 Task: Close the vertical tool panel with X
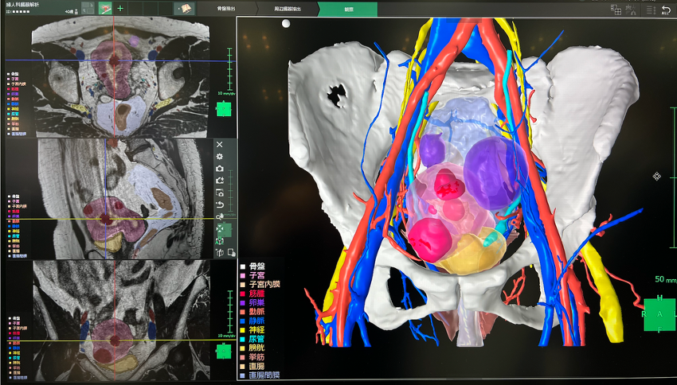220,145
